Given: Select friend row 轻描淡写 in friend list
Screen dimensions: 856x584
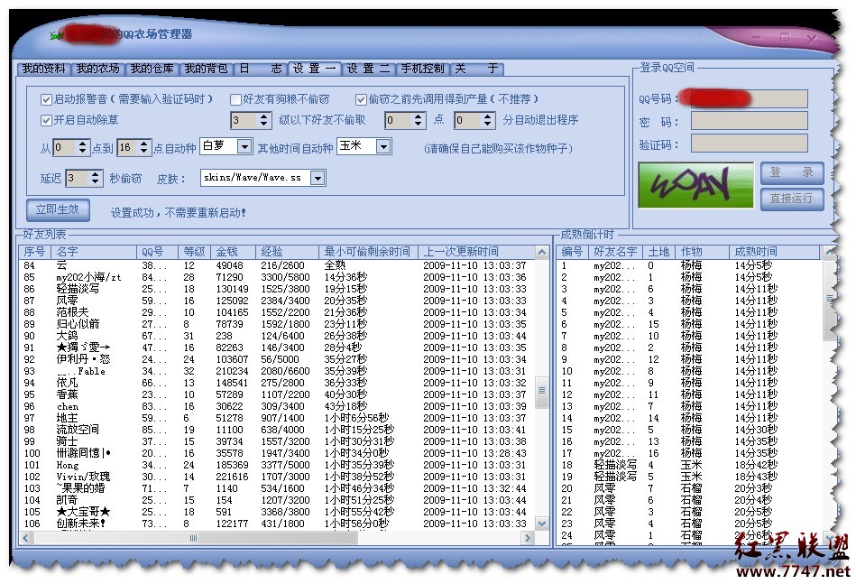Looking at the screenshot, I should (x=277, y=289).
